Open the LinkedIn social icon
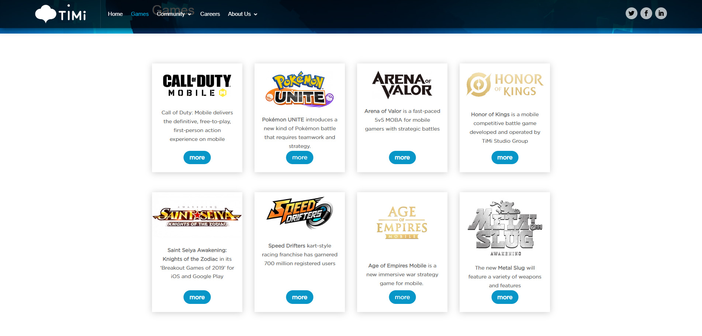This screenshot has height=336, width=702. point(661,13)
